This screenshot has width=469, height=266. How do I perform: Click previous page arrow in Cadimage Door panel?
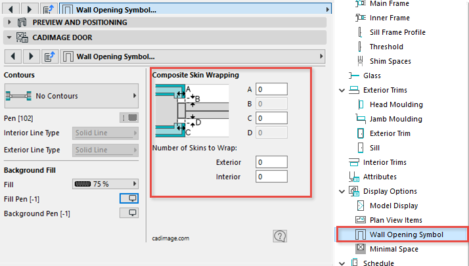pos(13,56)
